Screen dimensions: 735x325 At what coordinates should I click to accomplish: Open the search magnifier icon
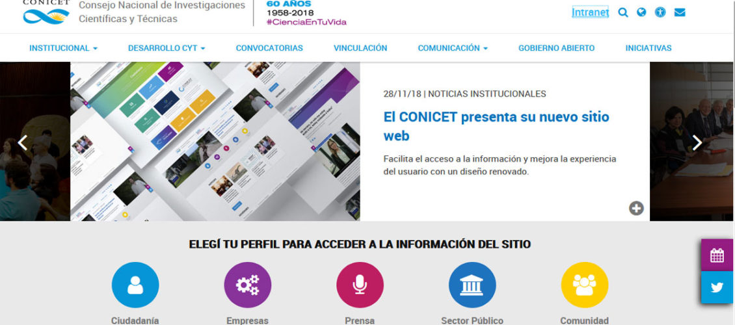coord(623,12)
